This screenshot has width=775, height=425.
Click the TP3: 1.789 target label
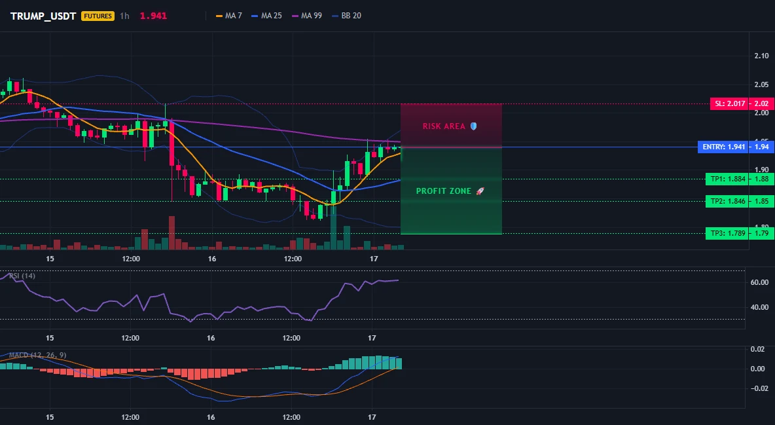(727, 234)
